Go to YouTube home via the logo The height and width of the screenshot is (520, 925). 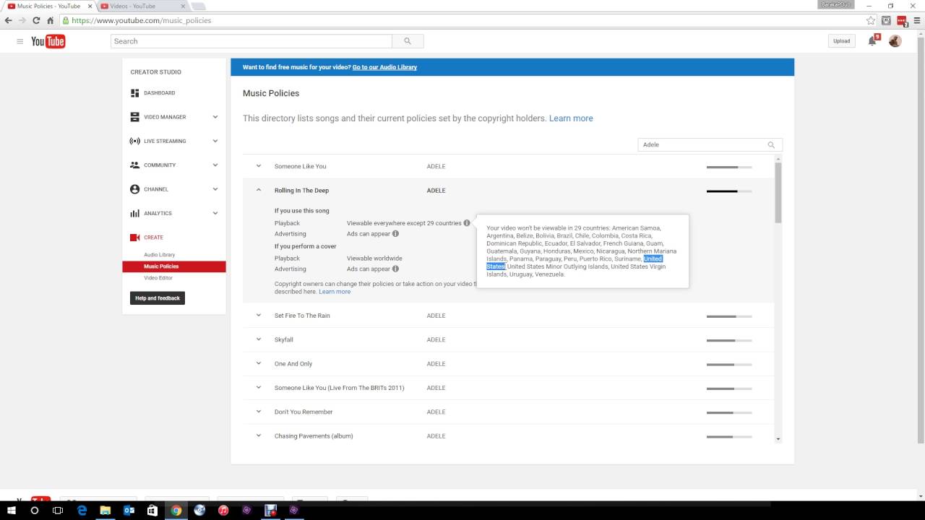pos(48,41)
